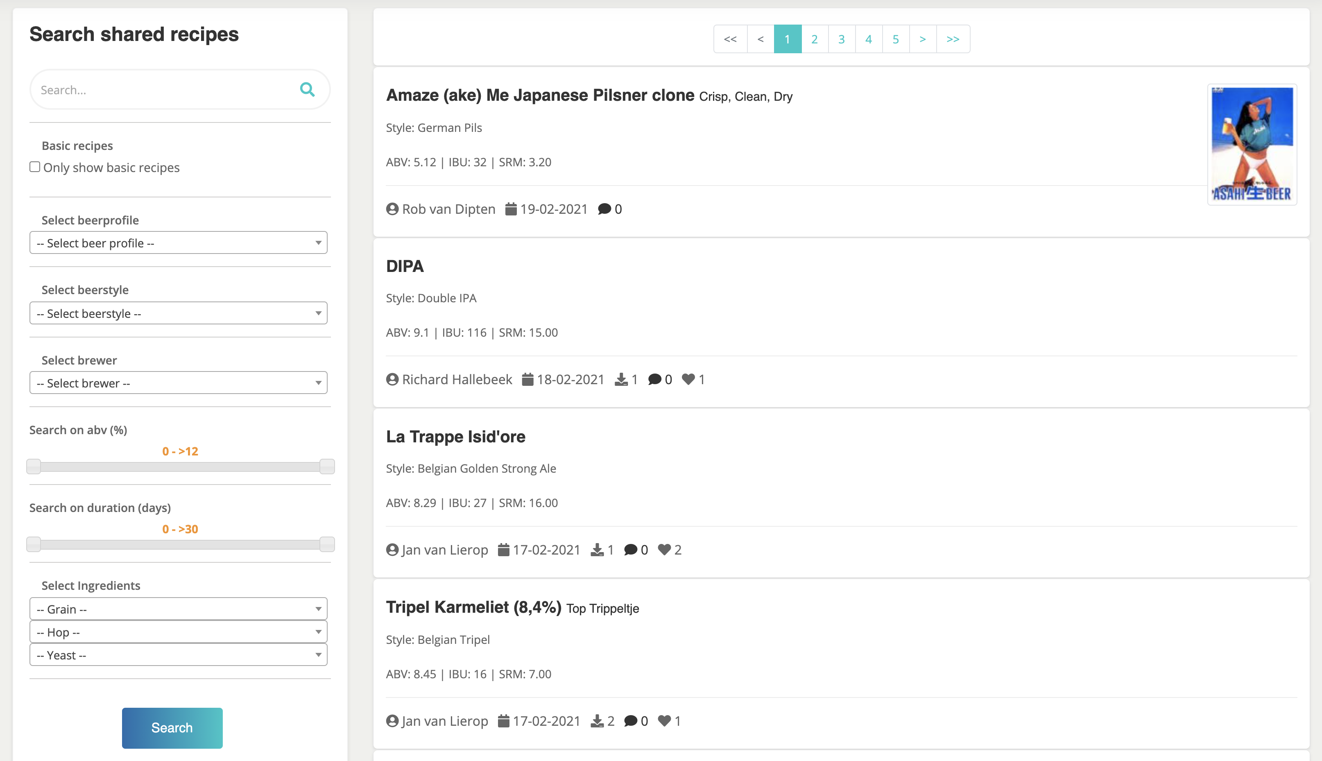The height and width of the screenshot is (761, 1322).
Task: Click Style: Belgian Golden Strong Ale text
Action: pos(471,468)
